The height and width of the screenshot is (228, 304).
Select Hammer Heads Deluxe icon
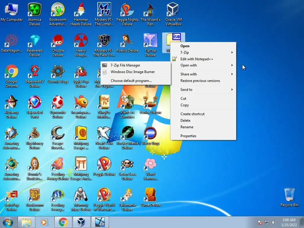(81, 14)
